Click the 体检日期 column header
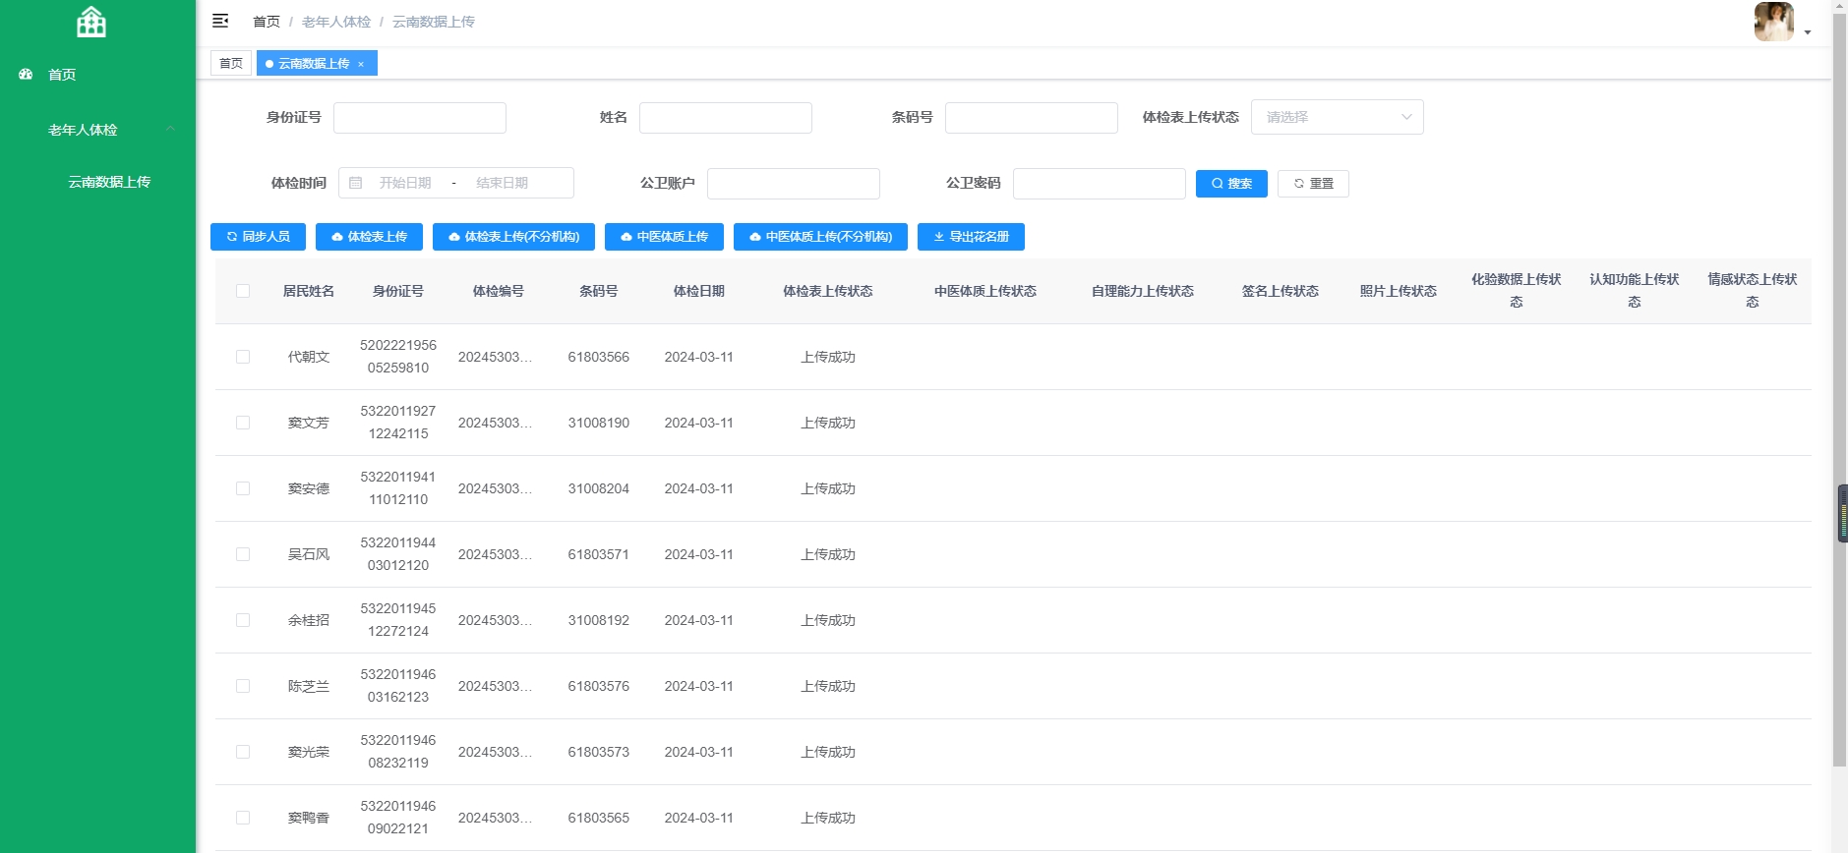Screen dimensions: 1848x853 click(x=699, y=291)
